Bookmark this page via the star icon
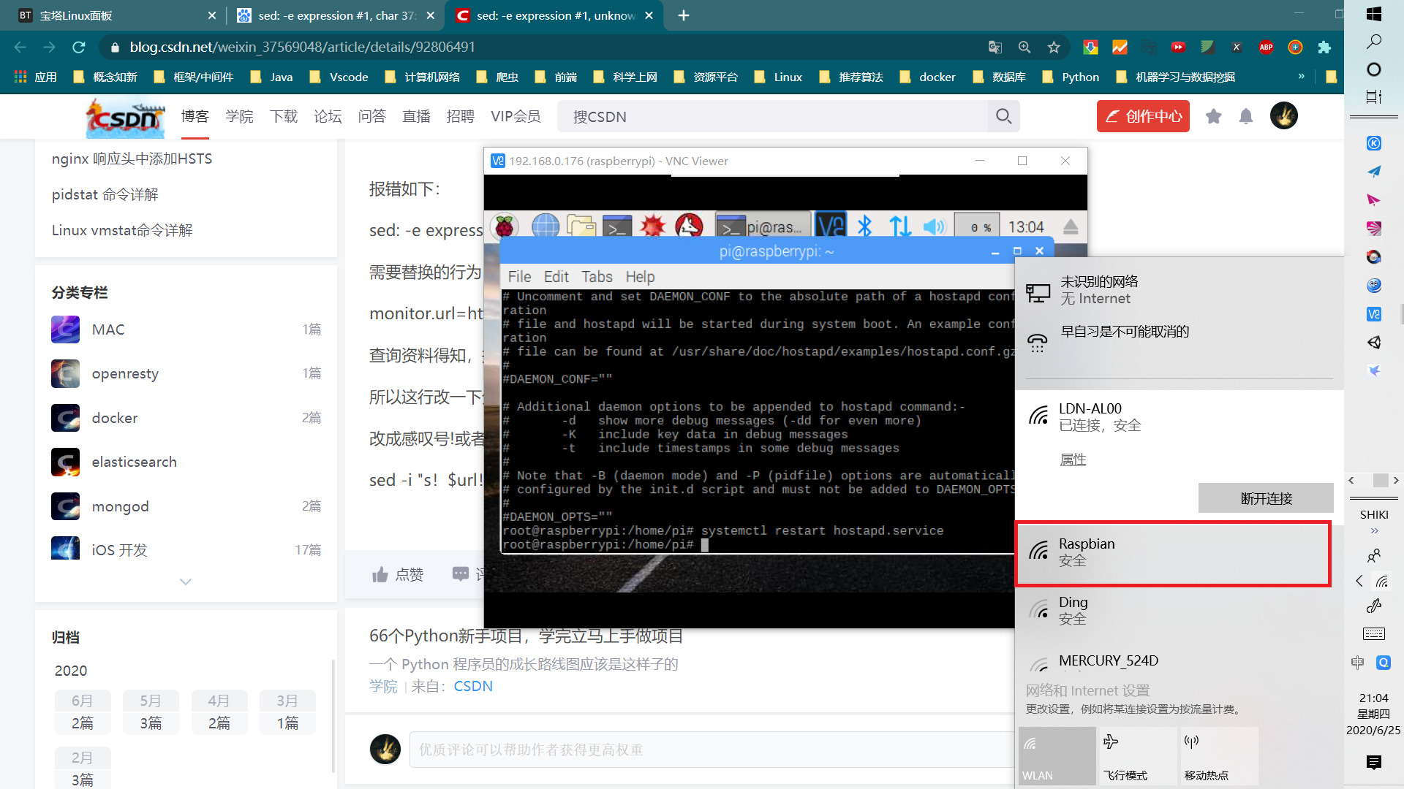1404x789 pixels. pos(1054,46)
